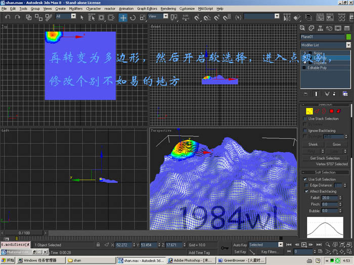The width and height of the screenshot is (354, 265).
Task: Open the Layer Manager icon
Action: click(x=308, y=17)
